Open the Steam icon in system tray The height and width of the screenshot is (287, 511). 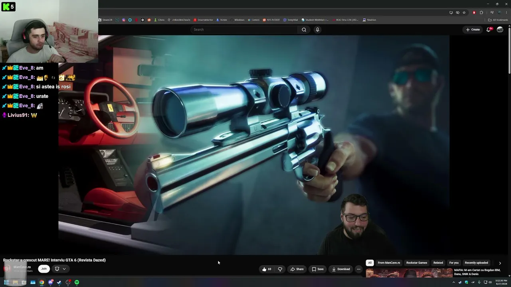coord(460,282)
